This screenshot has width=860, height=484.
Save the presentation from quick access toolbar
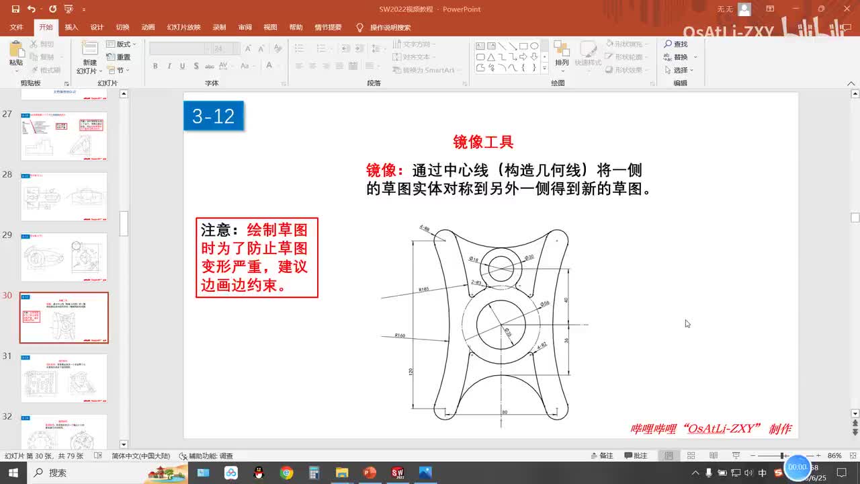click(x=14, y=9)
